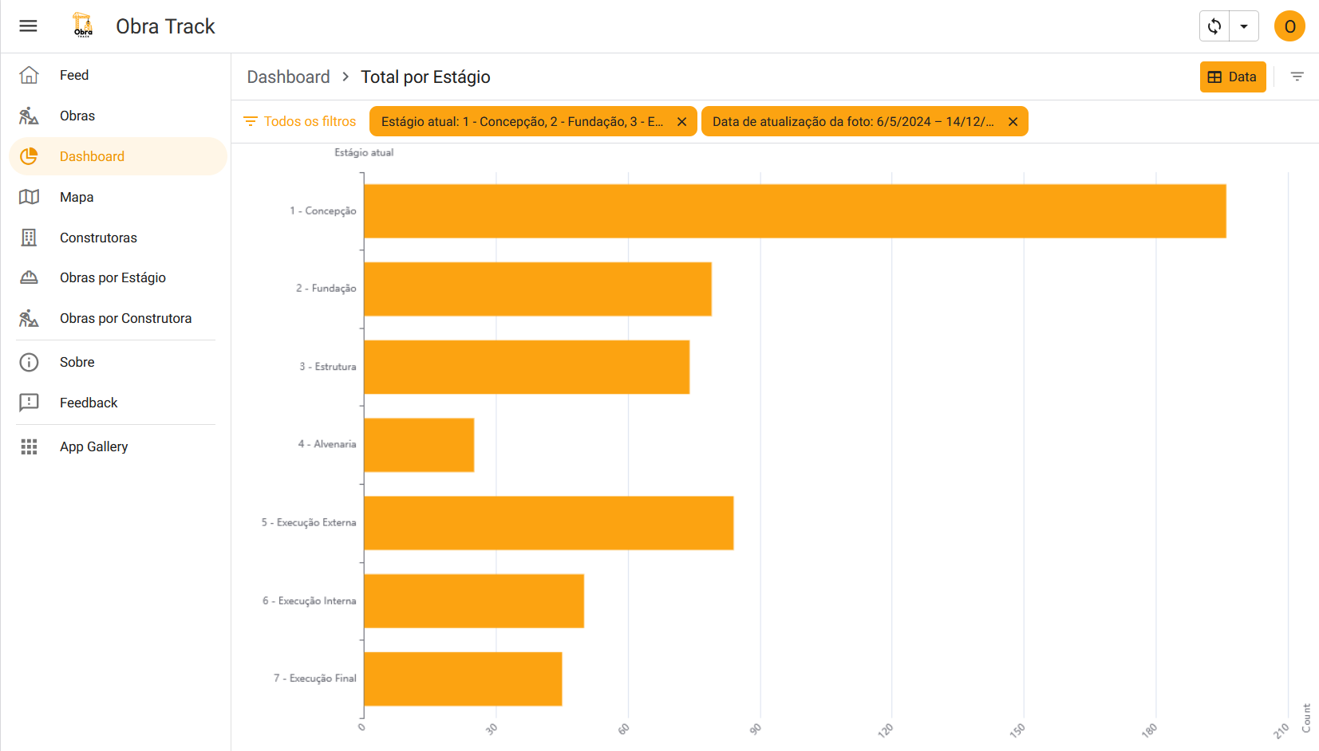Select the Obras por Estágio helmet icon
The height and width of the screenshot is (751, 1319).
[x=30, y=277]
